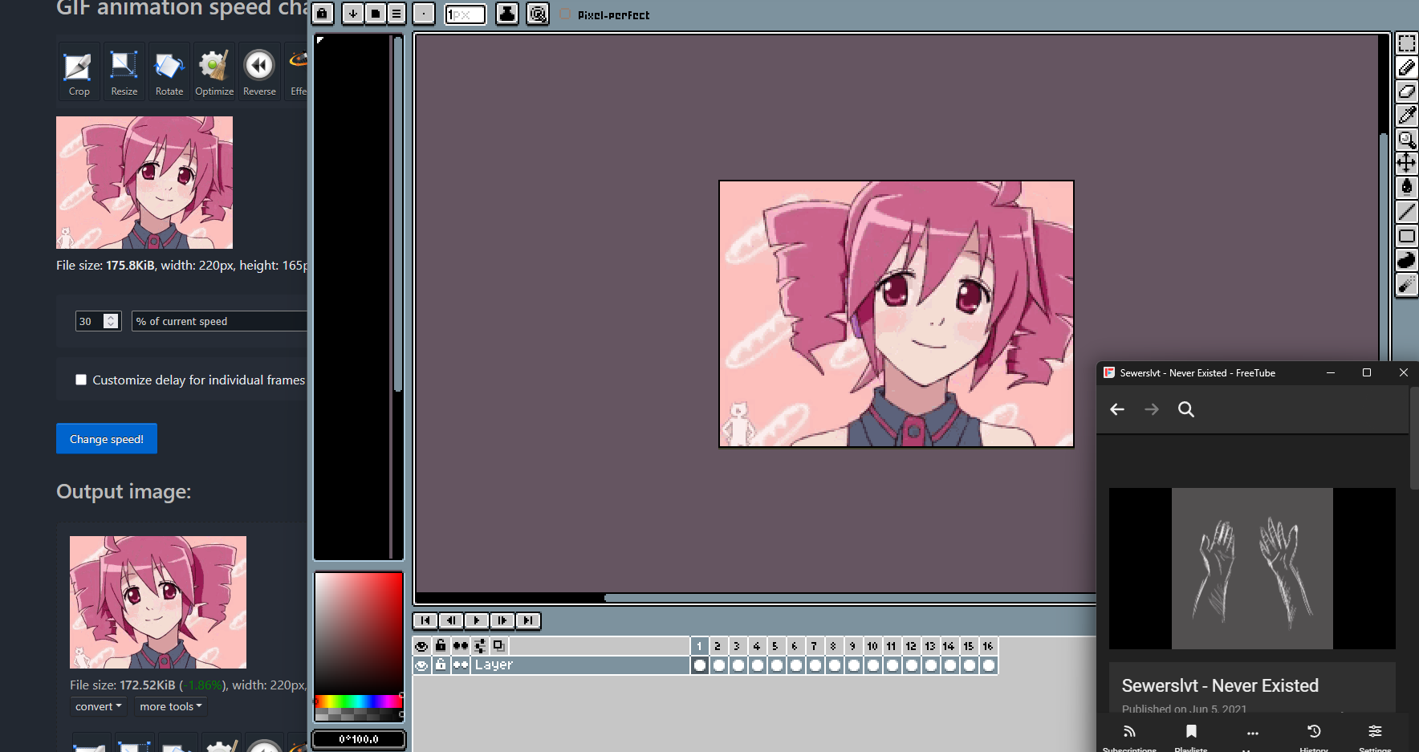The width and height of the screenshot is (1419, 752).
Task: Open the Resize tool in the GIF editor
Action: (124, 72)
